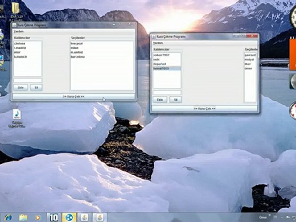
Task: Open Internet Explorer from the taskbar
Action: [x=8, y=217]
